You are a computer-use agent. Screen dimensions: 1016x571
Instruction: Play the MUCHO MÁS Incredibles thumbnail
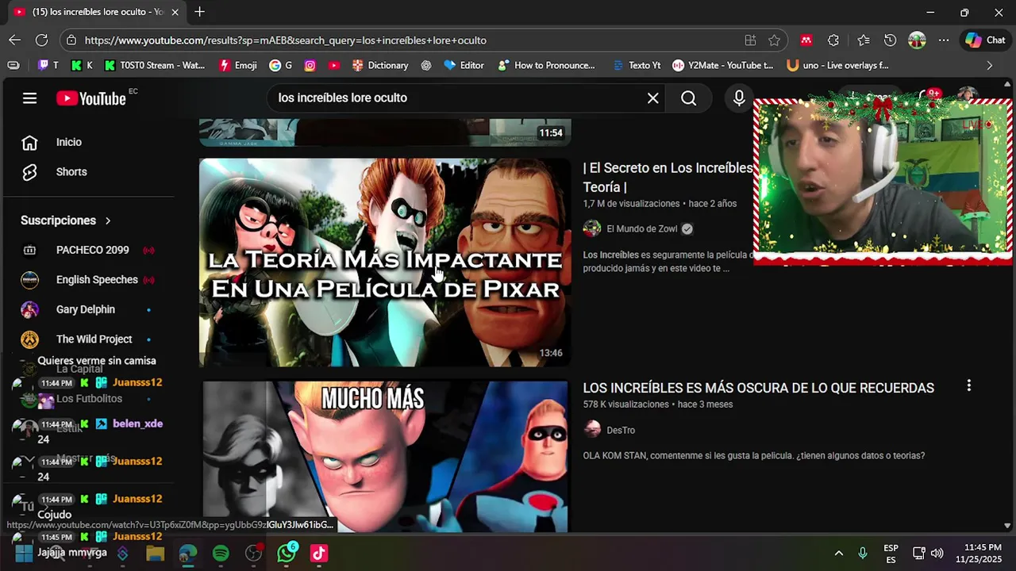click(385, 457)
